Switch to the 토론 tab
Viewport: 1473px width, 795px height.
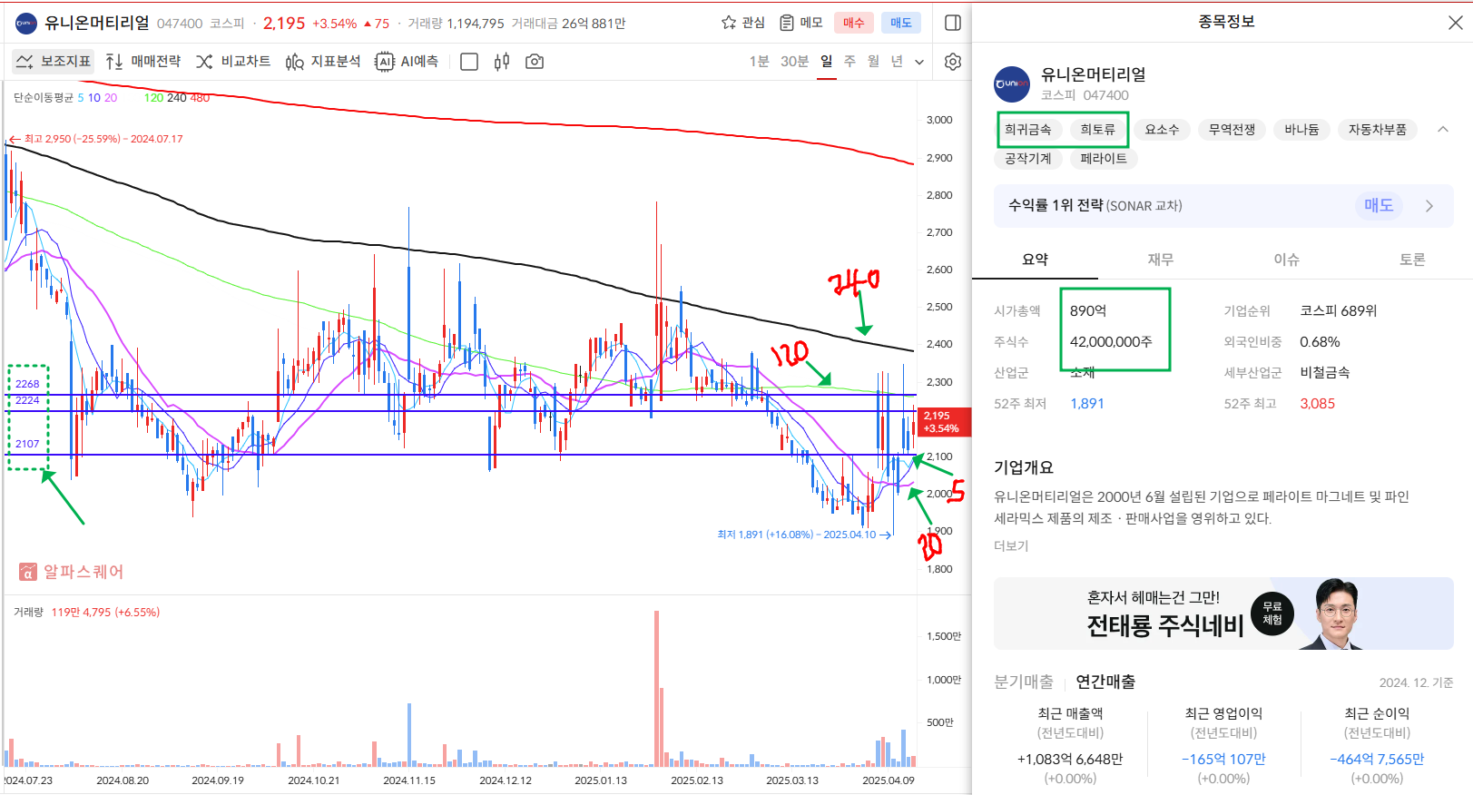pos(1412,260)
